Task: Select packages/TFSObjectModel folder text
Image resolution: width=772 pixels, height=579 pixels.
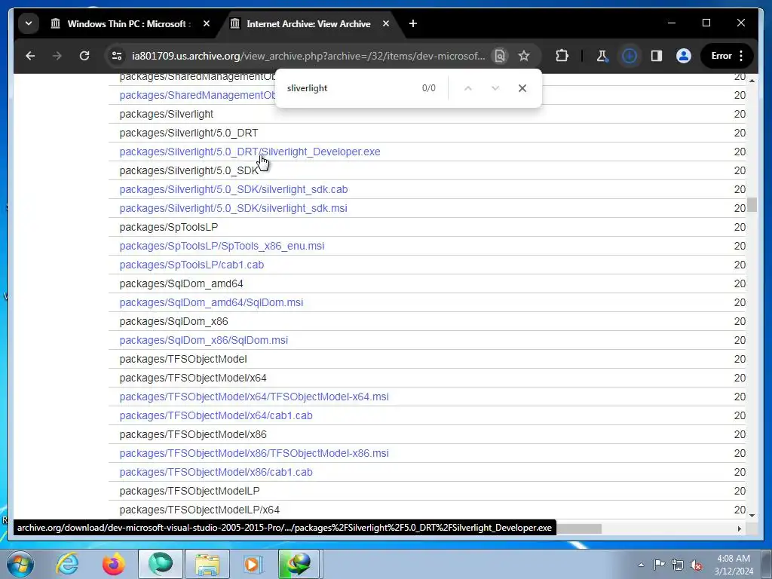Action: (183, 360)
